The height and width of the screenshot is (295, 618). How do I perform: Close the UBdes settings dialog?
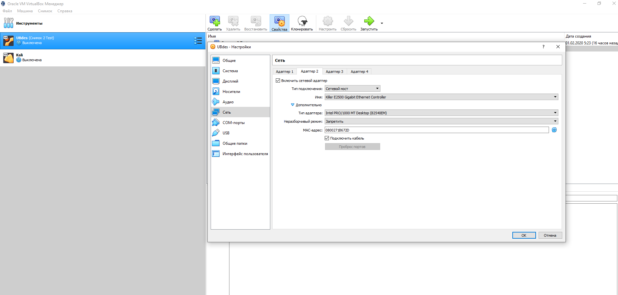pos(558,47)
